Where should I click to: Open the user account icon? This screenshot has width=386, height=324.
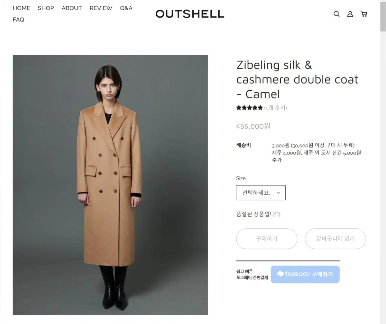coord(350,14)
